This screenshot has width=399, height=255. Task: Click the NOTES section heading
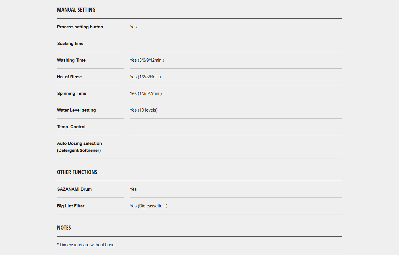64,228
